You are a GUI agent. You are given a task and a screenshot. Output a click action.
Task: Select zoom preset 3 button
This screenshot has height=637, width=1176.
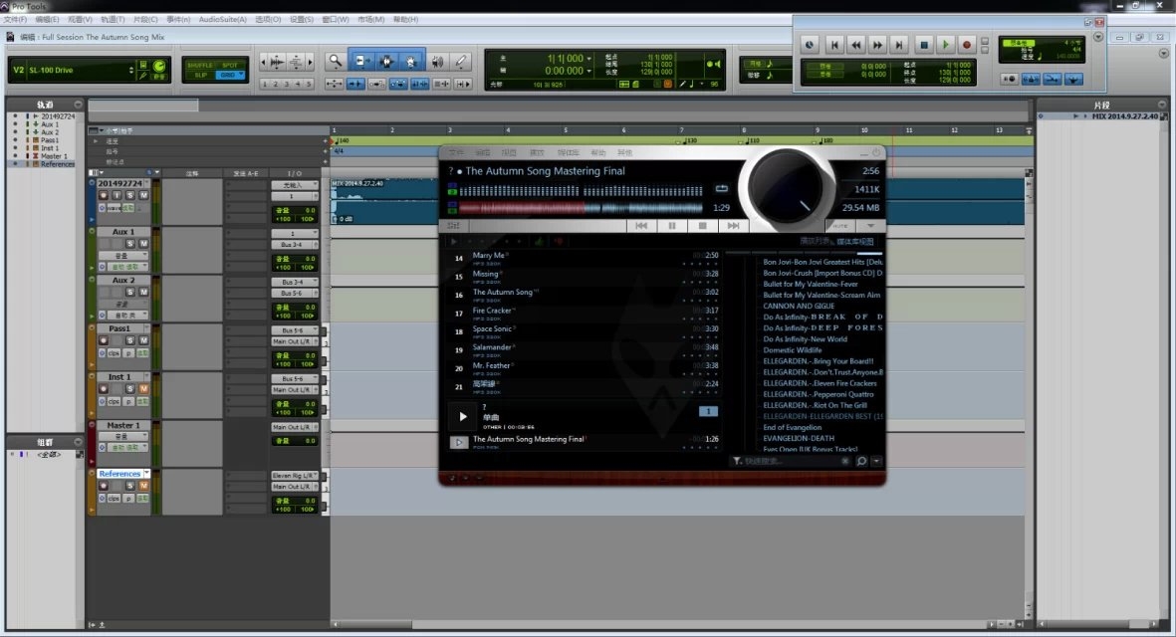287,84
